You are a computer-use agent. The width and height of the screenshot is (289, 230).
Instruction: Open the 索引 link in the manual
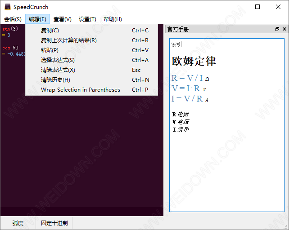click(x=176, y=44)
